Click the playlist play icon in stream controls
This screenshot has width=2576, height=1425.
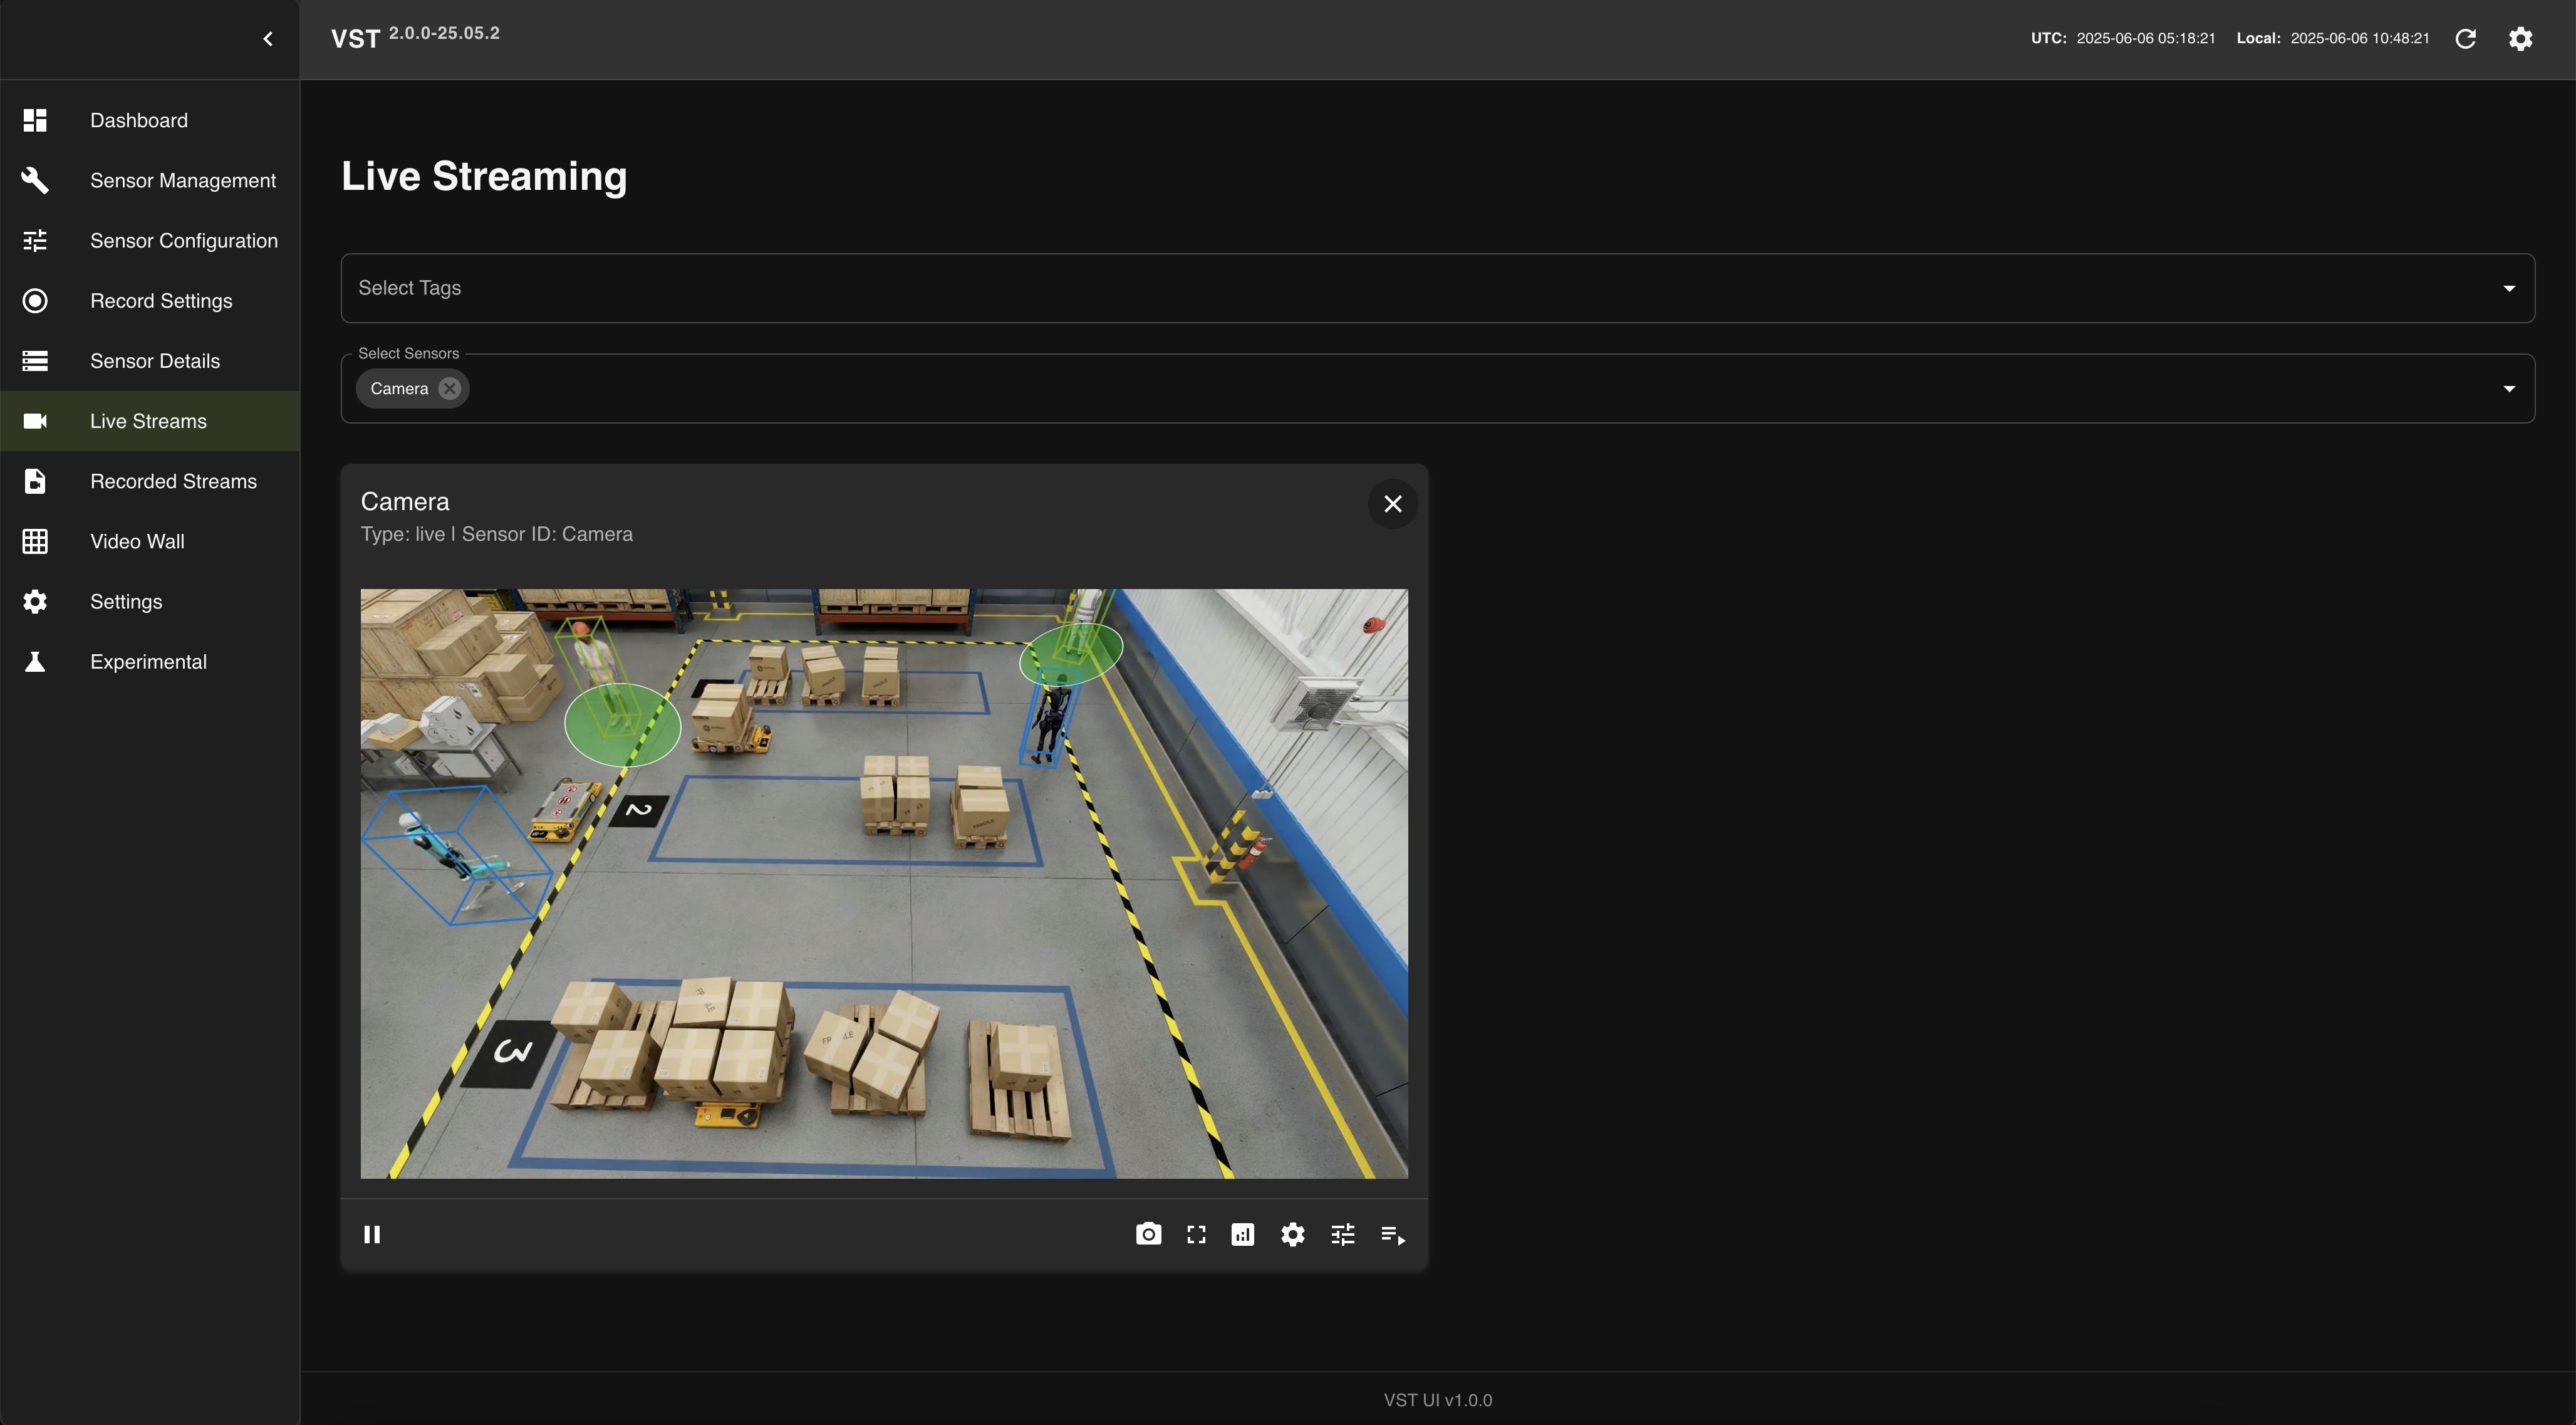coord(1392,1234)
